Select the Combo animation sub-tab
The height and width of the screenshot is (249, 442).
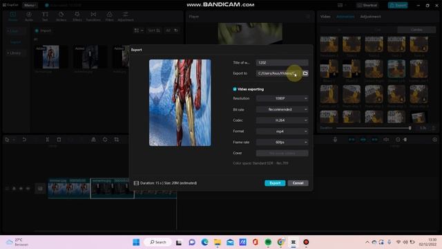(x=416, y=30)
